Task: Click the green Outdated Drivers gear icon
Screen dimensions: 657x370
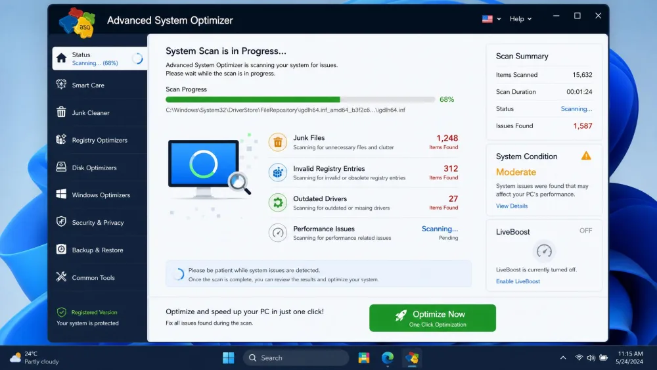Action: [278, 203]
